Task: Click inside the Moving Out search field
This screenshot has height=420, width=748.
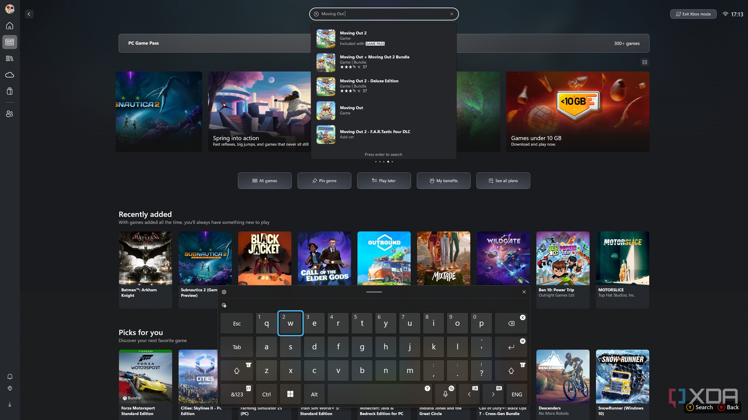Action: 383,14
